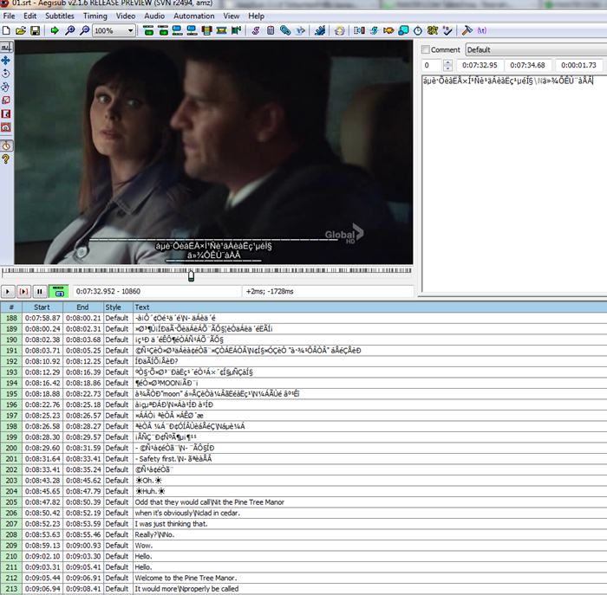Image resolution: width=607 pixels, height=595 pixels.
Task: Open the View menu
Action: [232, 16]
